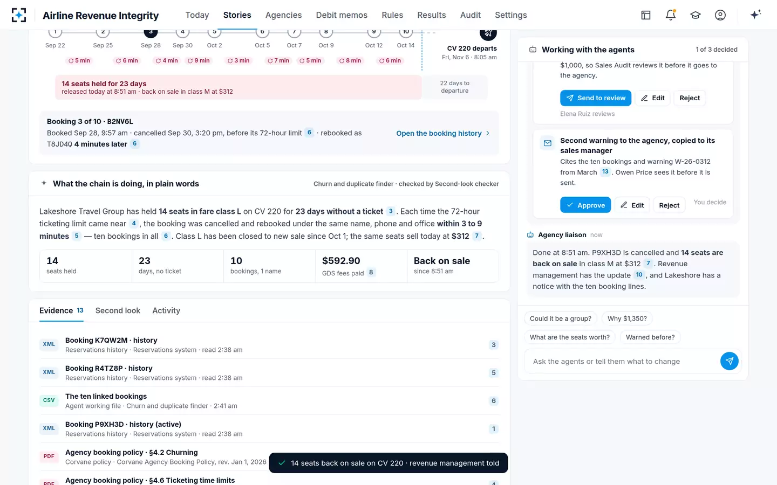Click the Agency liaison bot icon
The width and height of the screenshot is (777, 485).
tap(530, 235)
